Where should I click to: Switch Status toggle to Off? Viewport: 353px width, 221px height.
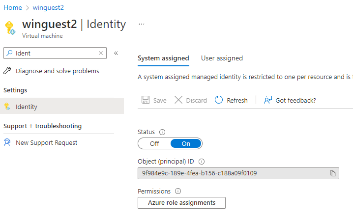154,143
